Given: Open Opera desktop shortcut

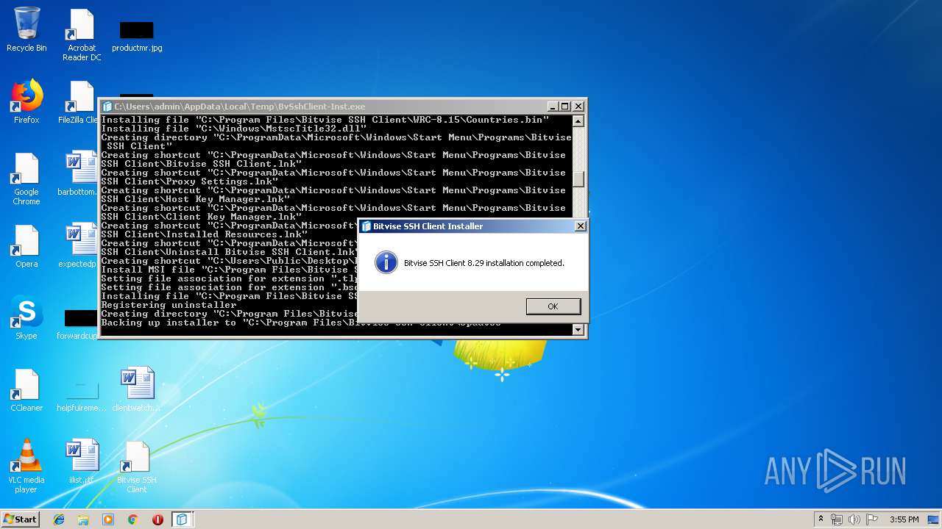Looking at the screenshot, I should point(26,245).
